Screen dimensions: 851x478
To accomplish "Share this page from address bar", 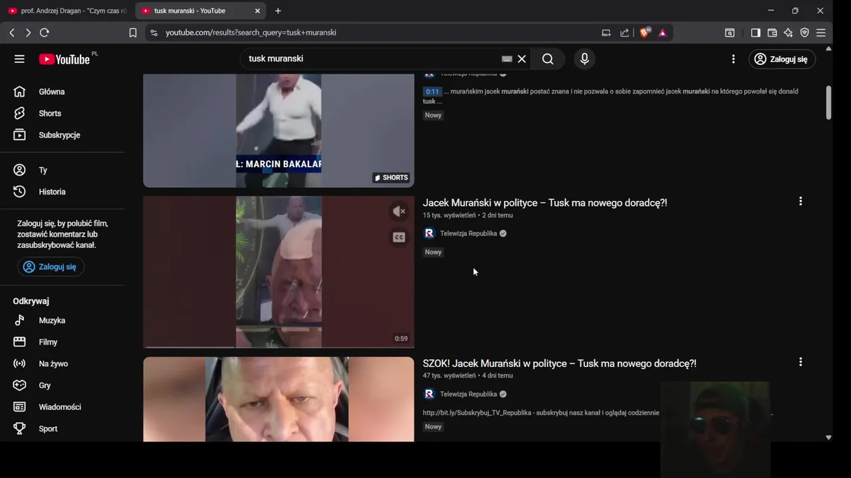I will click(624, 33).
